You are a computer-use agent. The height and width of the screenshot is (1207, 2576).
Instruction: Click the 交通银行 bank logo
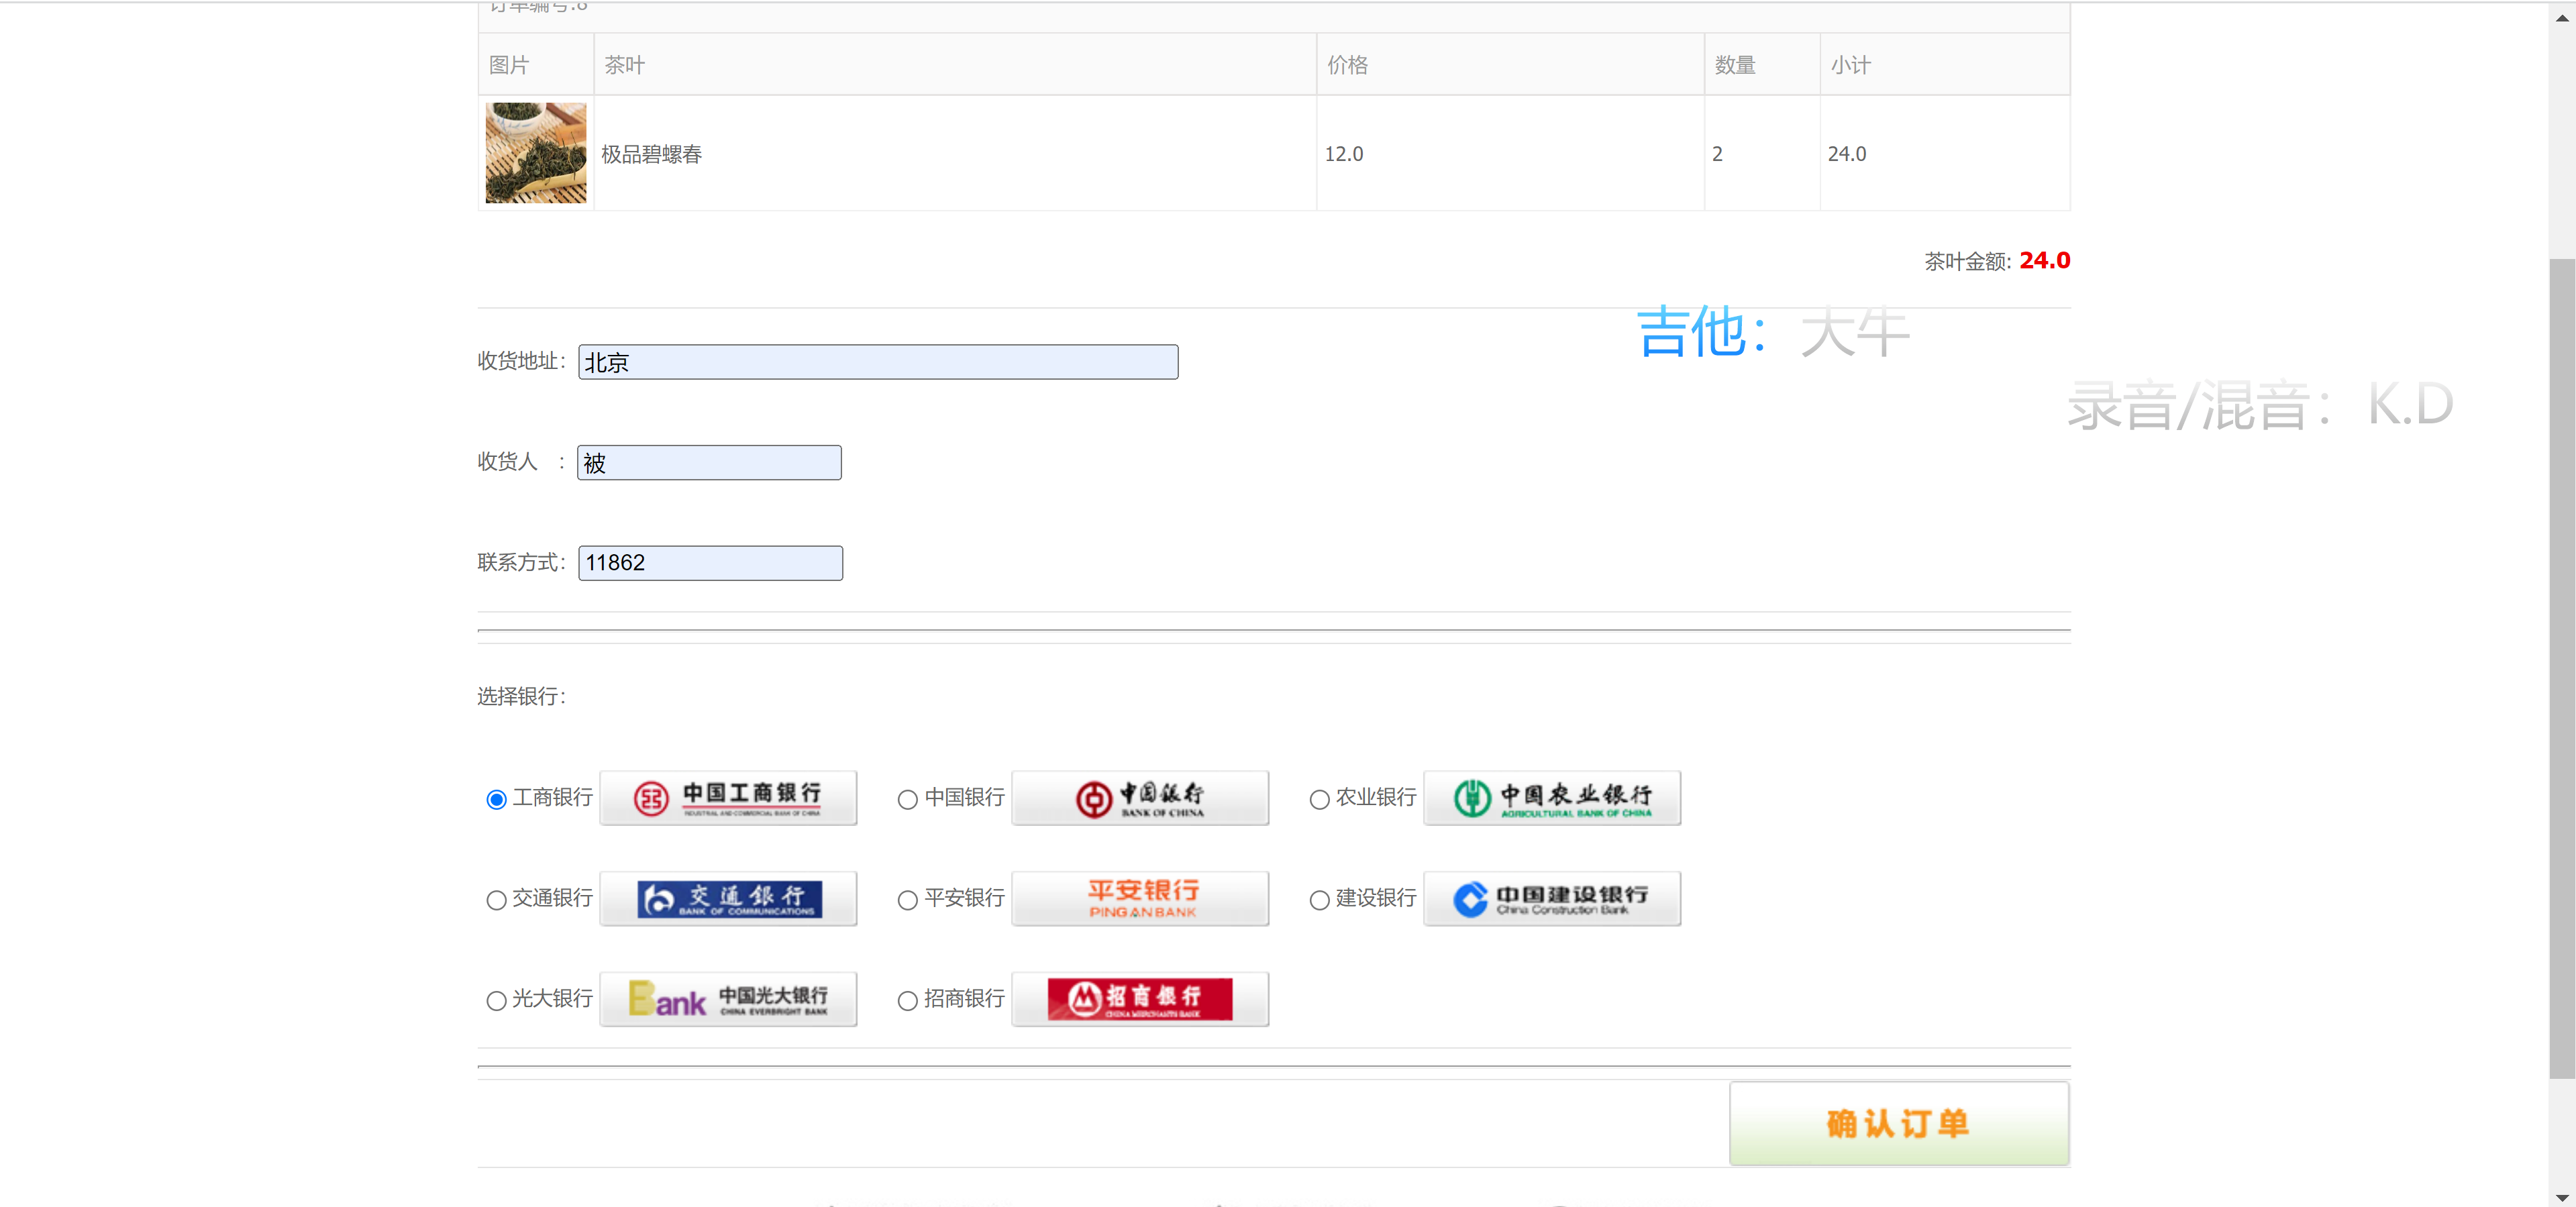tap(728, 898)
